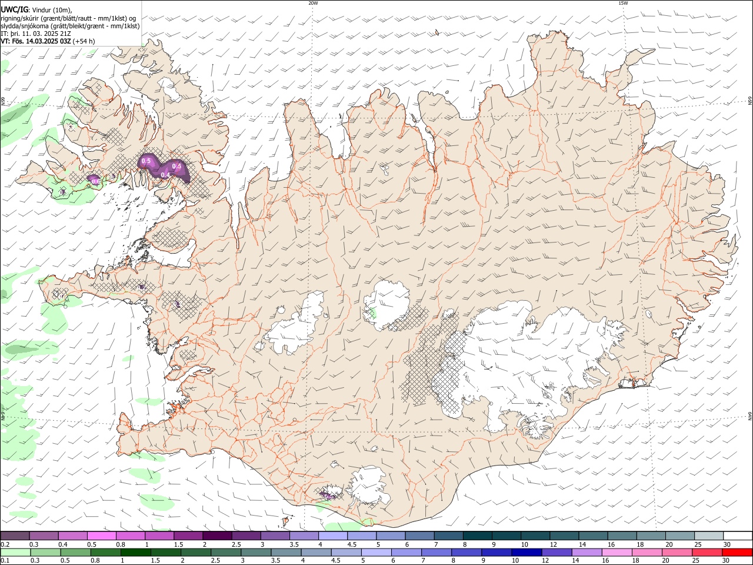This screenshot has height=565, width=753.
Task: Click the '0.2' number under the snow scale
Action: 5,544
